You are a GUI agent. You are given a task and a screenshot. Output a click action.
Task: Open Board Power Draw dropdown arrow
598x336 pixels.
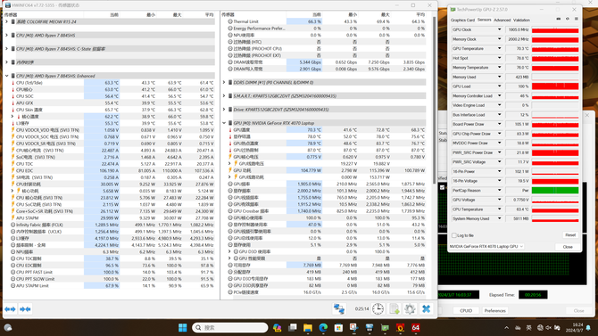click(499, 124)
